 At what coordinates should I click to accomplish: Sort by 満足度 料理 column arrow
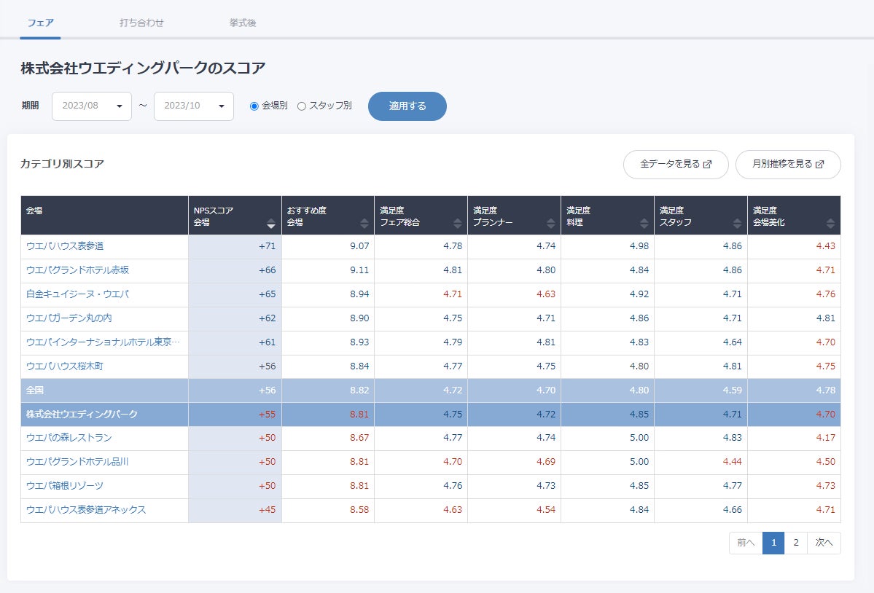644,224
